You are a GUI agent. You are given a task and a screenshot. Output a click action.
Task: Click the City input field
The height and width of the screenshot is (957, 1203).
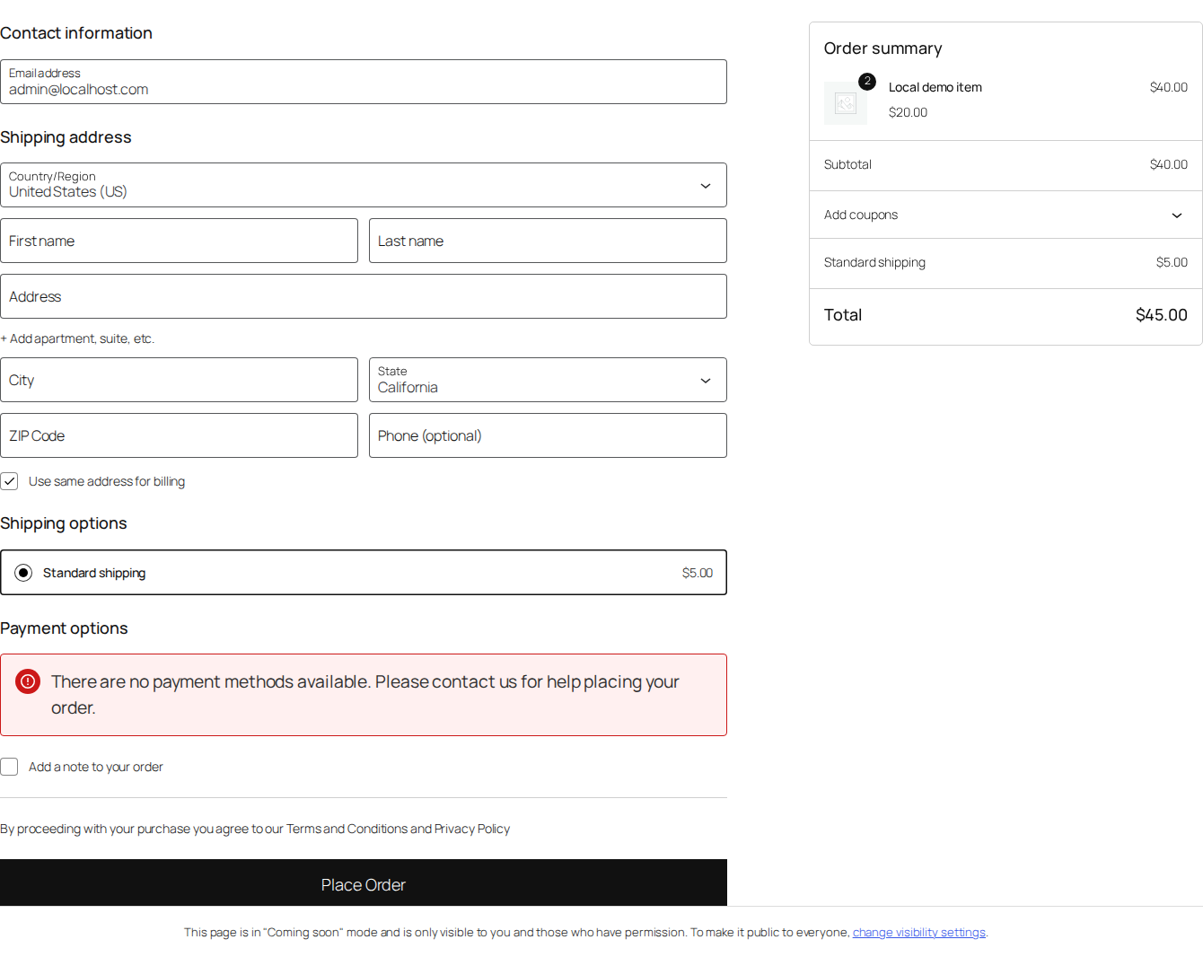179,380
